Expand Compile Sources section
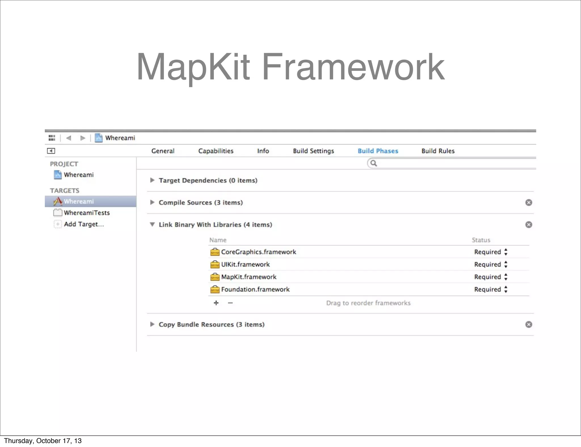This screenshot has width=581, height=447. (152, 203)
